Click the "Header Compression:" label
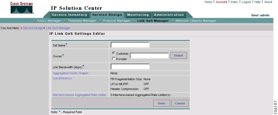The width and height of the screenshot is (278, 115). (x=125, y=89)
